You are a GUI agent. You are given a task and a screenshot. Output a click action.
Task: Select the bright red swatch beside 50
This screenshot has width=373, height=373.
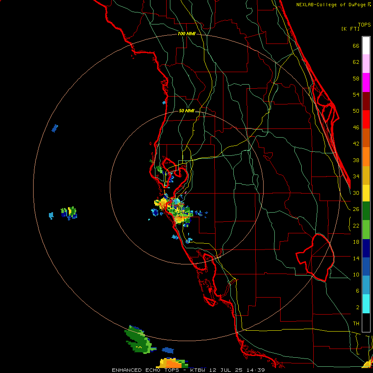[366, 119]
